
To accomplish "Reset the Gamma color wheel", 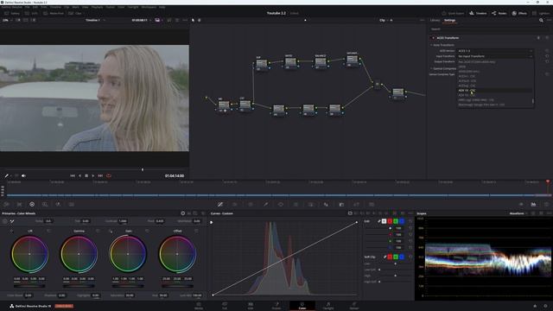I will point(98,231).
